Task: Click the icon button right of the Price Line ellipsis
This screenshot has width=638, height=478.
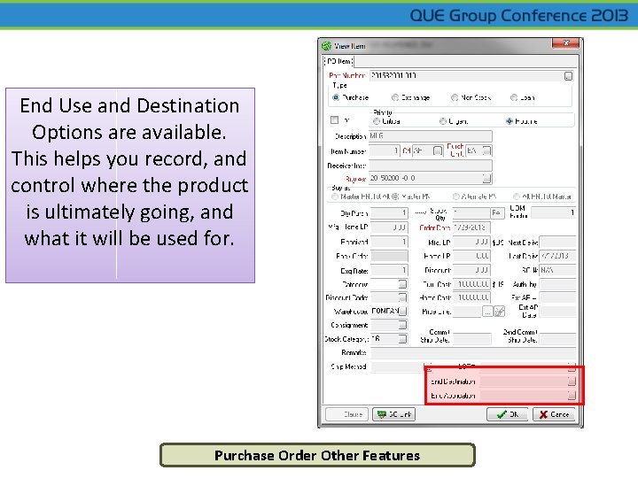Action: pyautogui.click(x=499, y=312)
